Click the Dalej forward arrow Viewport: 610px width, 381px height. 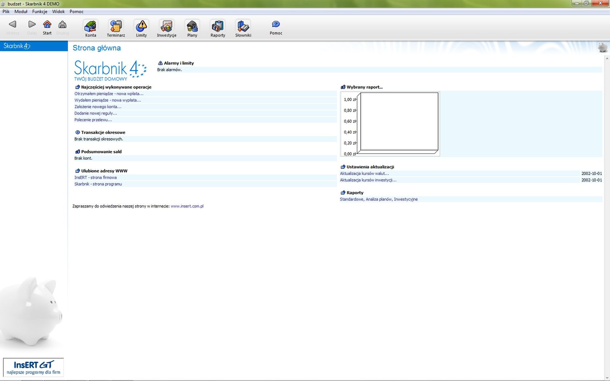[32, 28]
